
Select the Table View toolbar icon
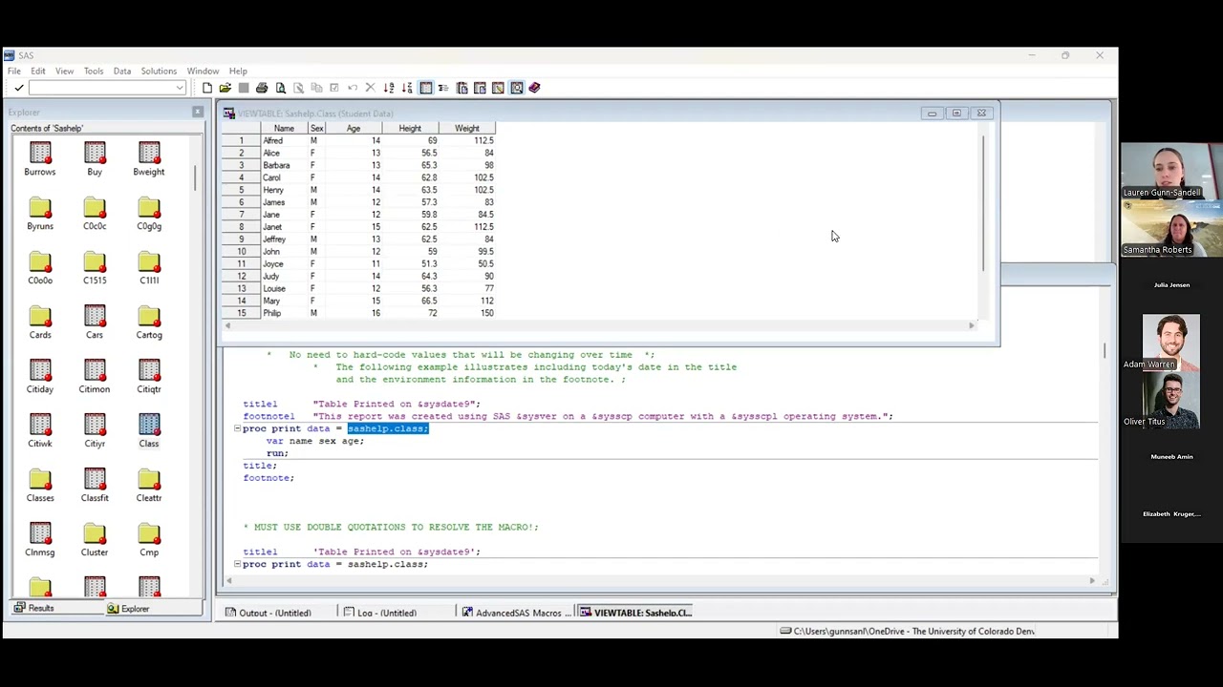click(x=426, y=88)
